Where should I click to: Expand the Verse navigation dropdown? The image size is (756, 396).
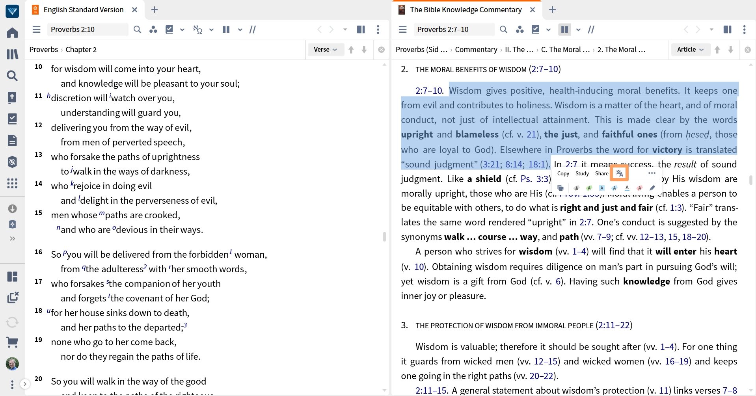pyautogui.click(x=326, y=49)
